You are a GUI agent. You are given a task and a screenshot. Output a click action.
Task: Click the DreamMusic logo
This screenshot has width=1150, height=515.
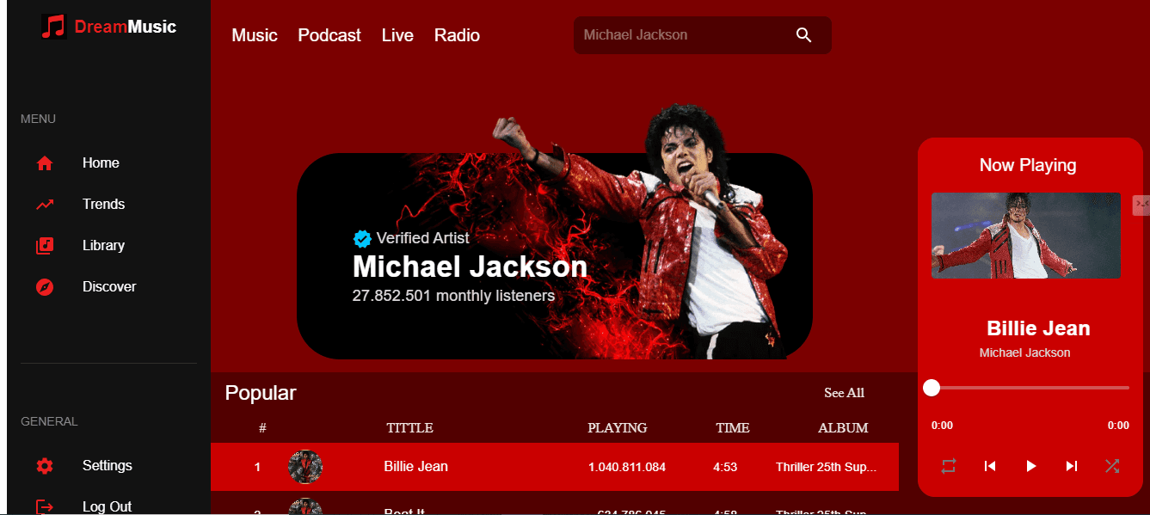pyautogui.click(x=108, y=27)
